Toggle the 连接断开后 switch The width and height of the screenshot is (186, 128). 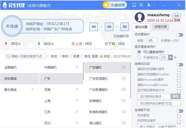(180, 111)
